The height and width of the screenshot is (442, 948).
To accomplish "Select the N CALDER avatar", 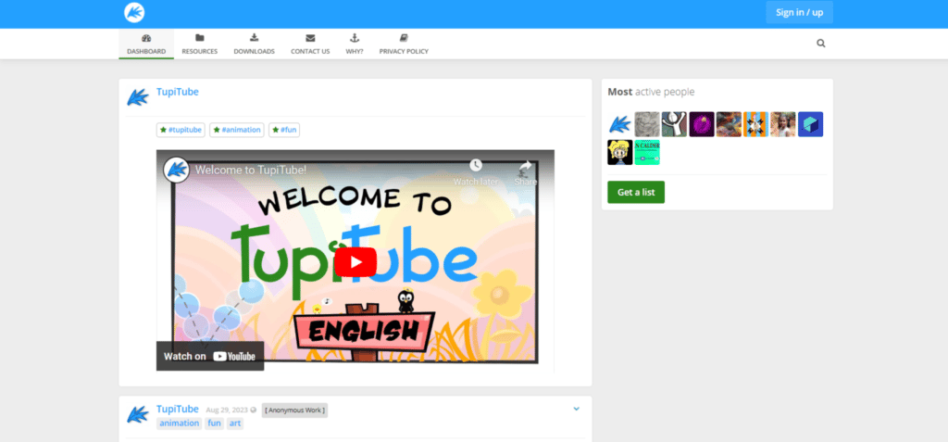I will click(647, 152).
